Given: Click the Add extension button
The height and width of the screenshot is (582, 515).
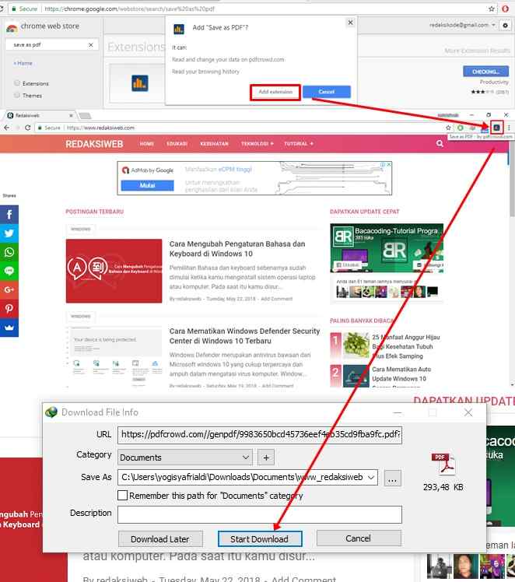Looking at the screenshot, I should pyautogui.click(x=275, y=92).
